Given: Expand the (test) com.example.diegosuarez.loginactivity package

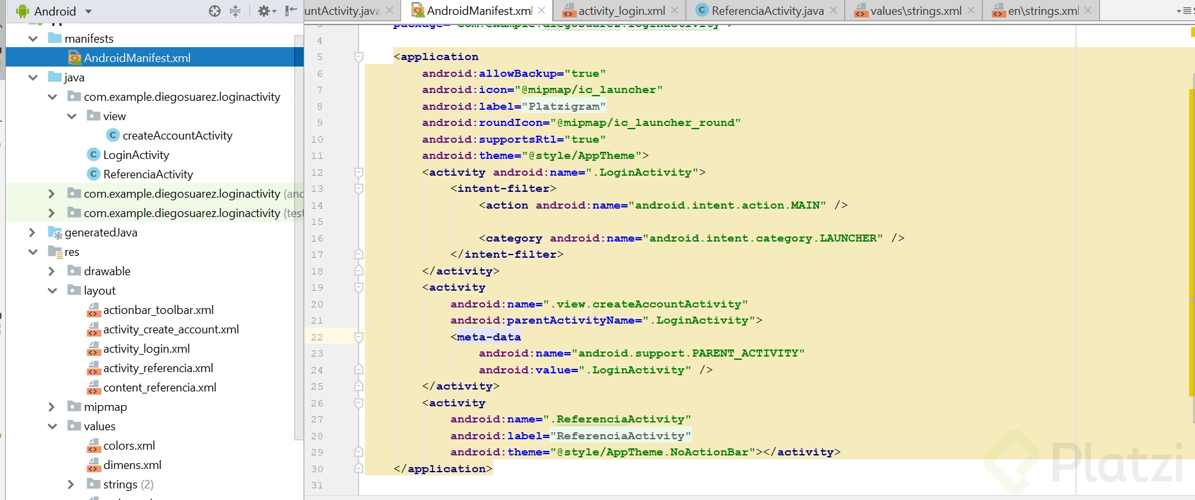Looking at the screenshot, I should pyautogui.click(x=52, y=213).
